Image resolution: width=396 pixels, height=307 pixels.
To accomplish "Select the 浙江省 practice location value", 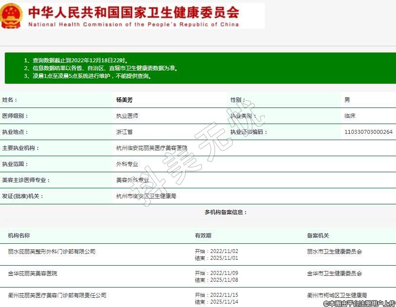I will (x=124, y=132).
